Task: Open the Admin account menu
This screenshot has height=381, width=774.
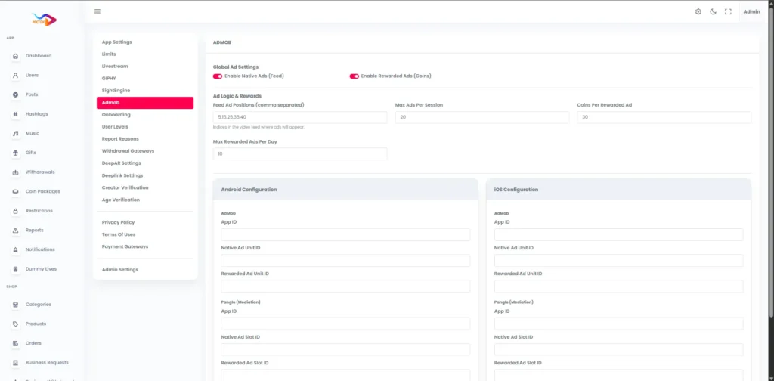Action: 751,11
